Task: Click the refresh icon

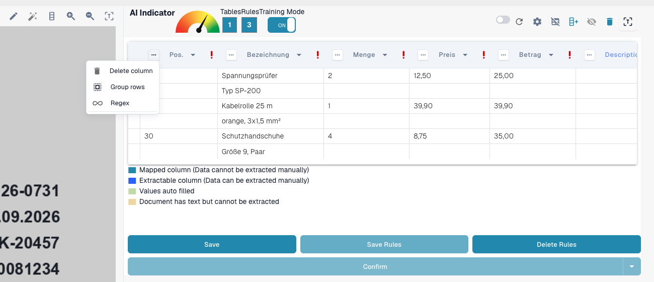Action: pyautogui.click(x=519, y=22)
